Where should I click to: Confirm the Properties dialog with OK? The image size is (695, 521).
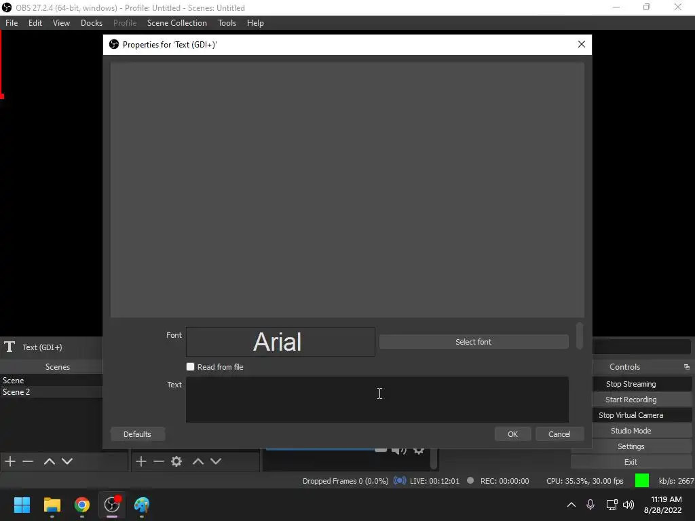pyautogui.click(x=513, y=434)
